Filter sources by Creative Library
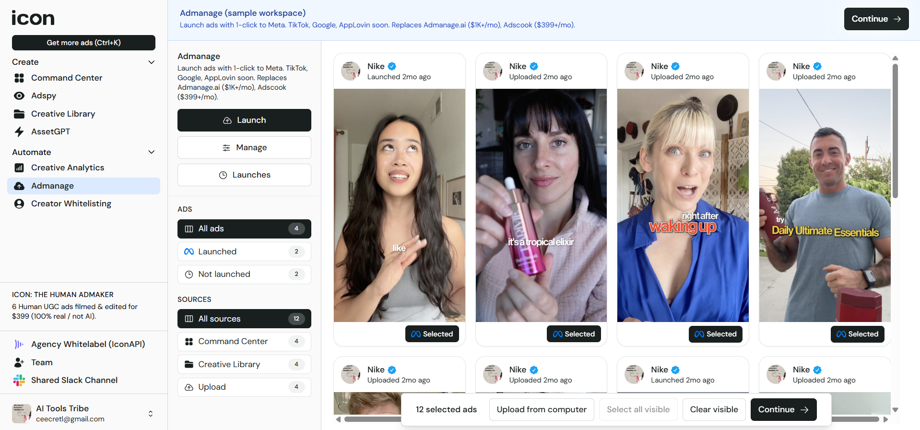The width and height of the screenshot is (920, 430). pyautogui.click(x=244, y=364)
